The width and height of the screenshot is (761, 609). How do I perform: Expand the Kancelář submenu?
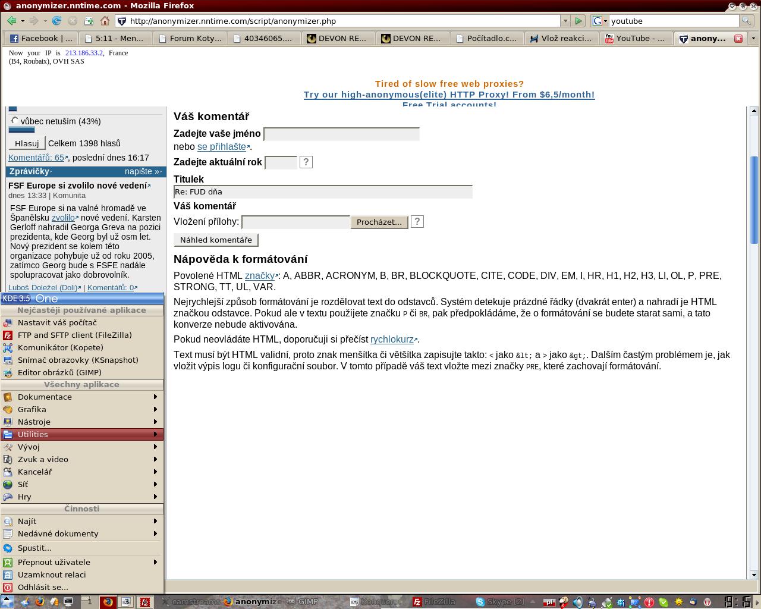pyautogui.click(x=82, y=472)
